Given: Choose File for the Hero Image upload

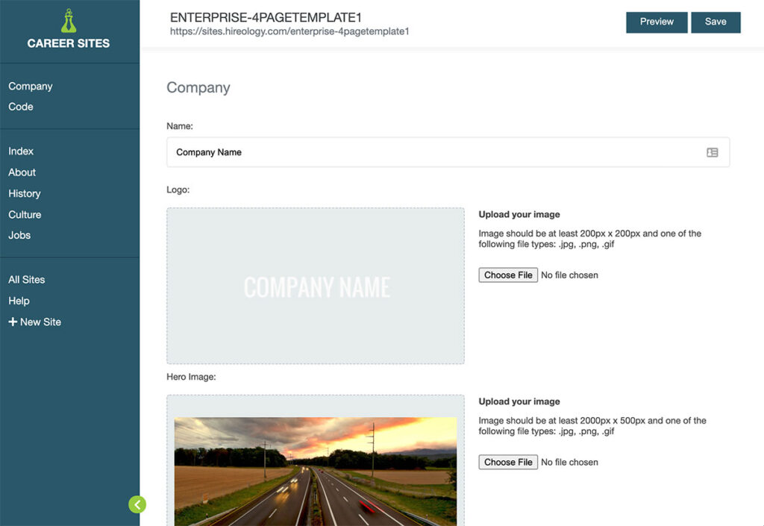Looking at the screenshot, I should click(x=508, y=462).
